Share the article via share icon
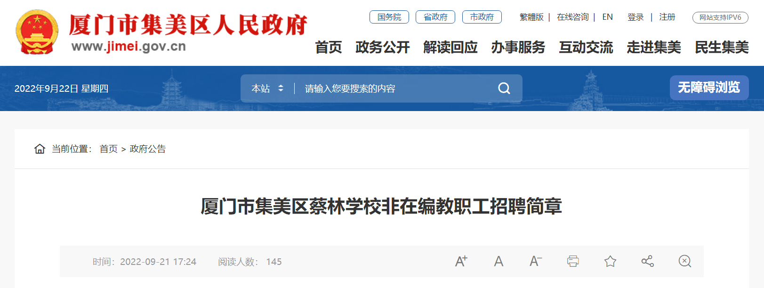The width and height of the screenshot is (764, 288). (x=647, y=261)
